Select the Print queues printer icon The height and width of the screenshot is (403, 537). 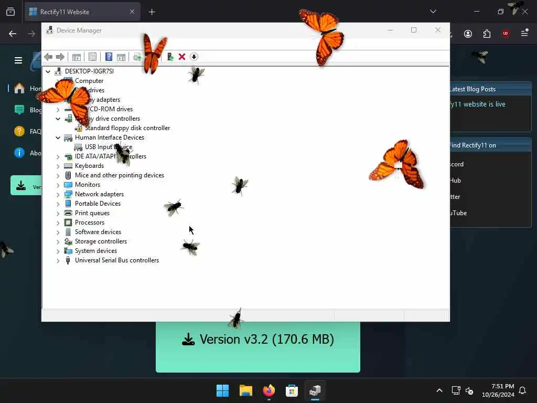click(68, 213)
